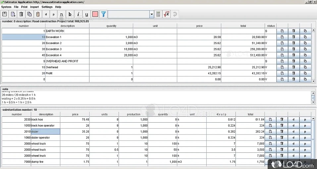Click the up arrow of top table scrollbar
This screenshot has height=169, width=317.
tap(313, 30)
